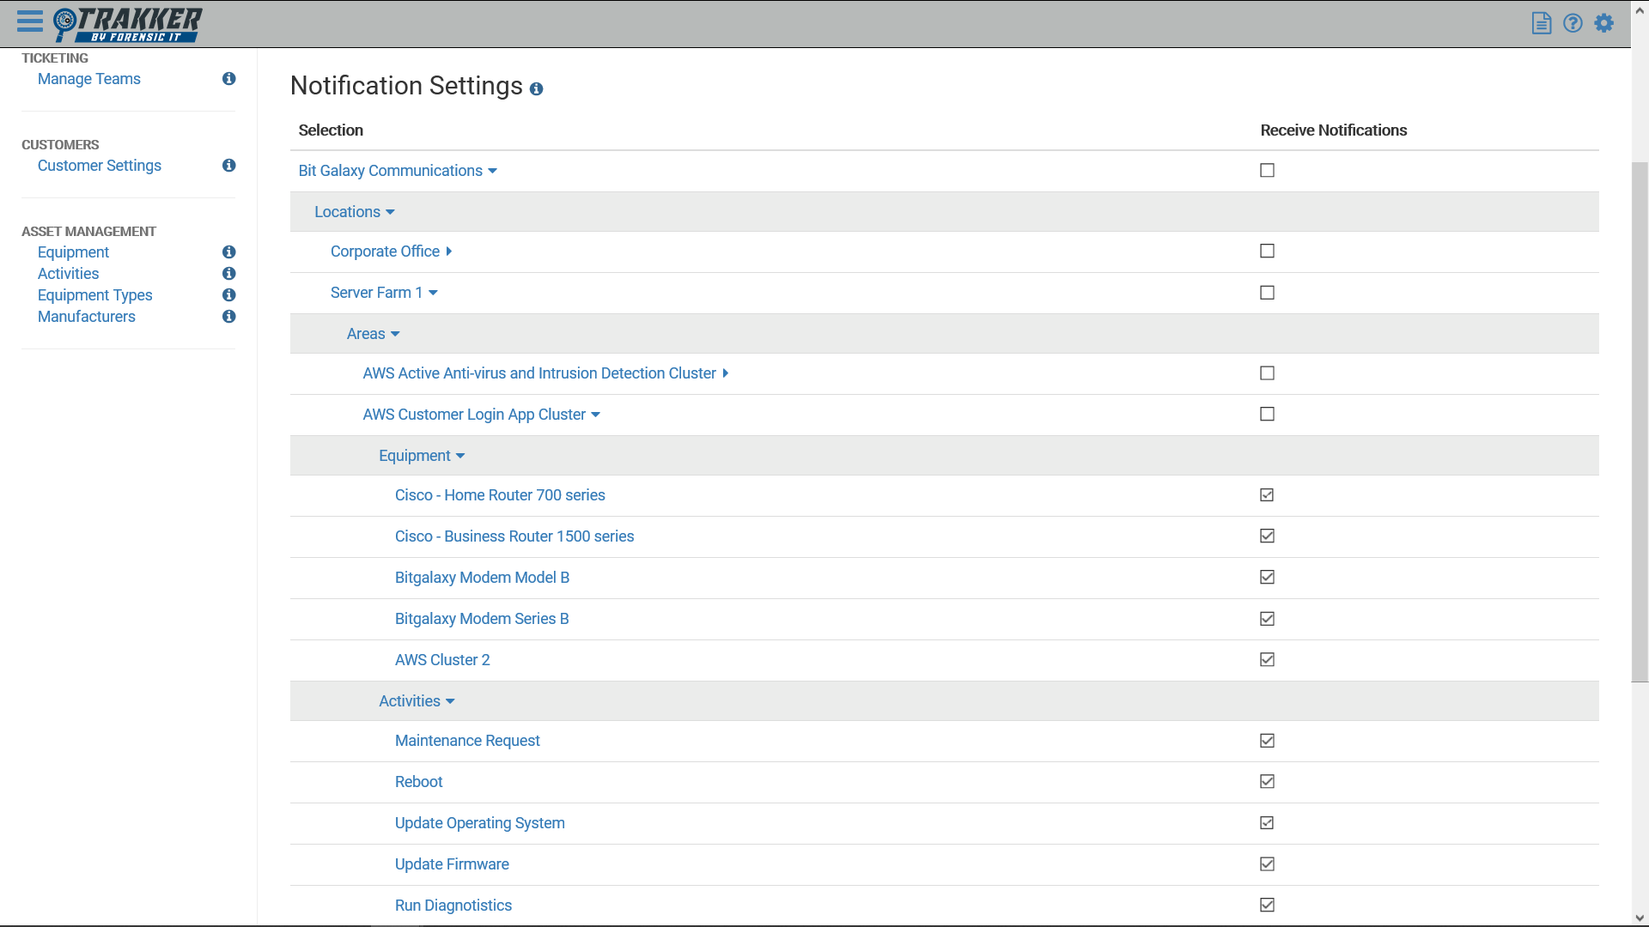Click the document icon in header
The width and height of the screenshot is (1649, 927).
tap(1542, 23)
